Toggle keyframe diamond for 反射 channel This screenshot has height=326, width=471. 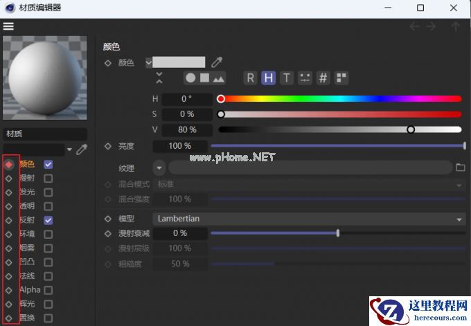click(9, 220)
